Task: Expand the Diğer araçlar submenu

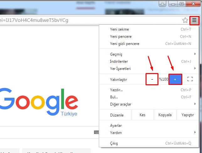Action: [120, 104]
